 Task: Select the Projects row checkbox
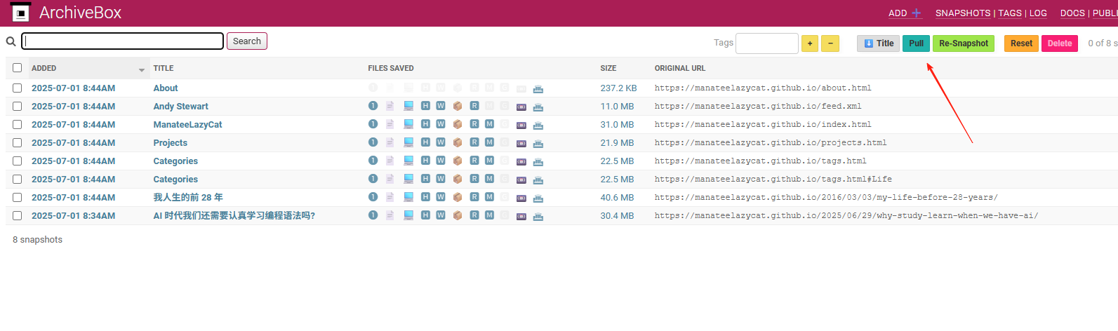pyautogui.click(x=17, y=143)
